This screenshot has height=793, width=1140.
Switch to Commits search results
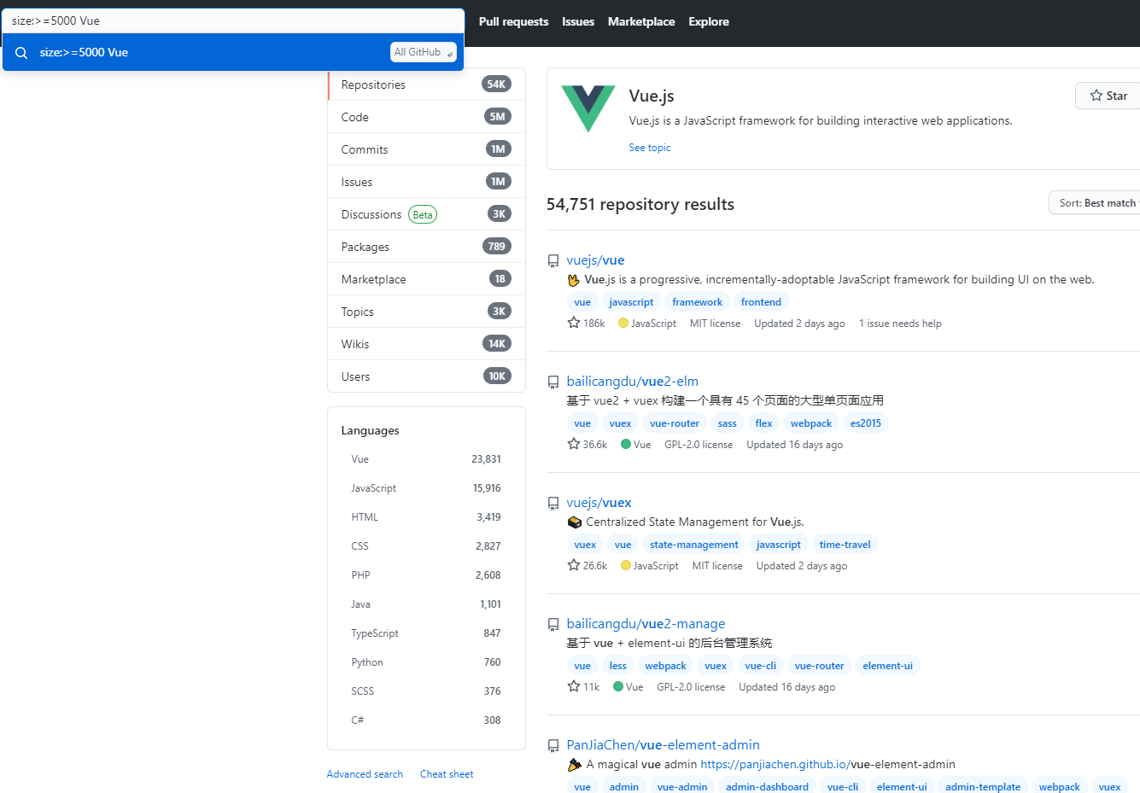[426, 149]
